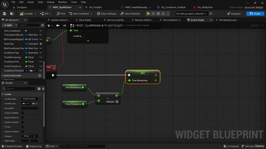The height and width of the screenshot is (149, 266).
Task: Open the variable container type dropdown
Action: pos(34,103)
